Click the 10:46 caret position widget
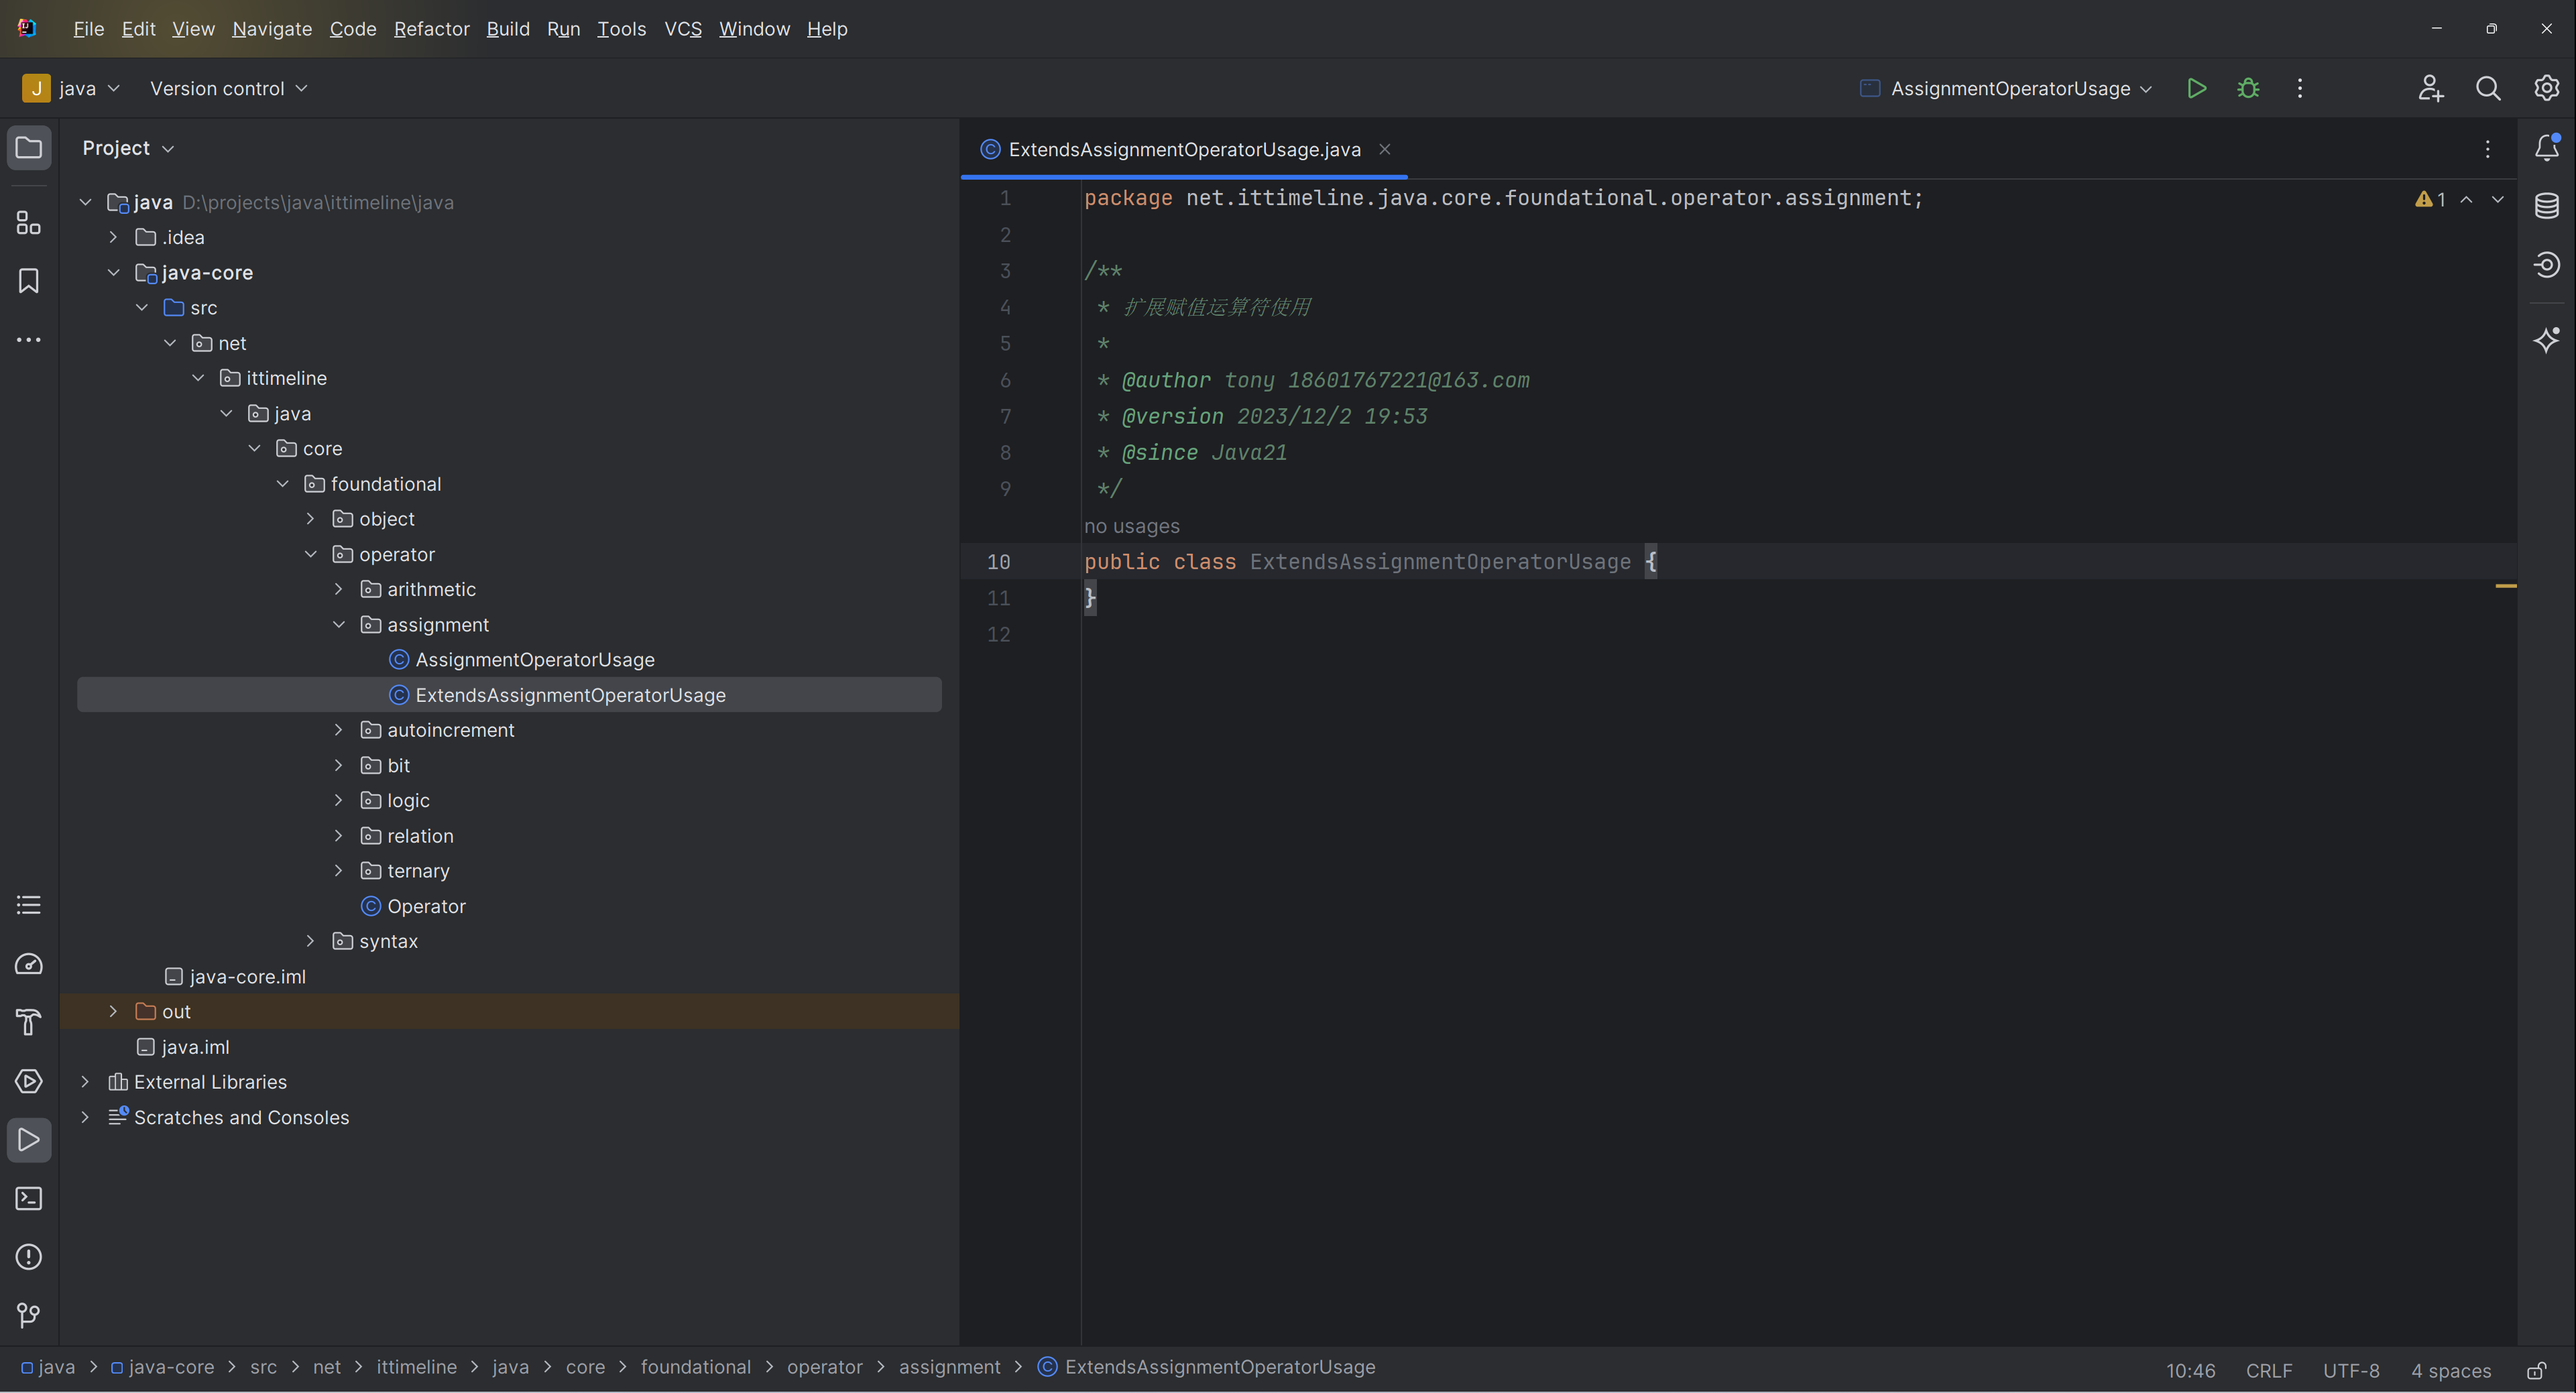Screen dimensions: 2576x1393 point(2190,1370)
